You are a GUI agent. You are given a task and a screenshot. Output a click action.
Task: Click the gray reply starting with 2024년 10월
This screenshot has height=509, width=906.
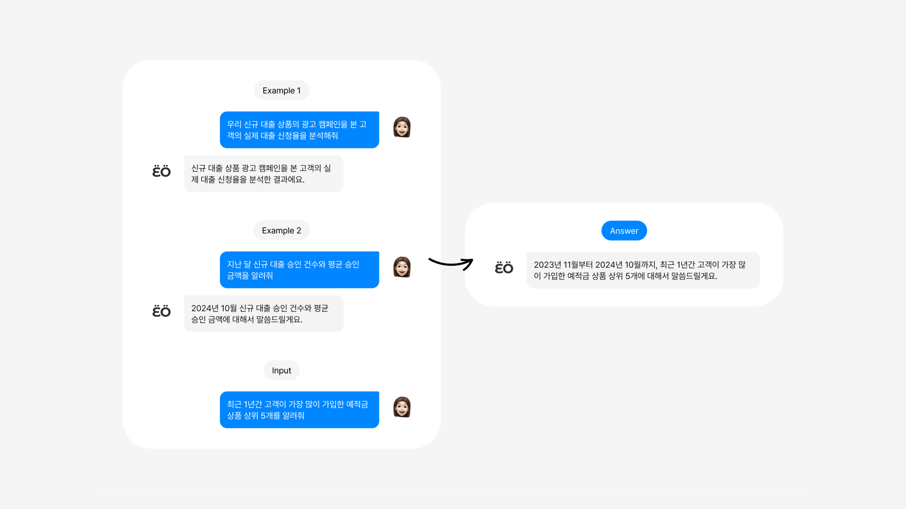click(264, 314)
